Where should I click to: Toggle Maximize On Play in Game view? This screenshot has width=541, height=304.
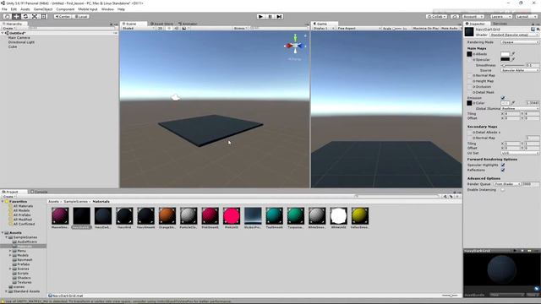(425, 28)
